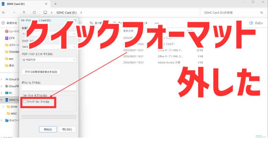Click the forward navigation arrow

click(14, 12)
